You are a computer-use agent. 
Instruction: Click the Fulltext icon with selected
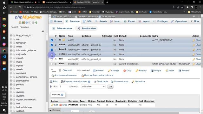coord(180,71)
